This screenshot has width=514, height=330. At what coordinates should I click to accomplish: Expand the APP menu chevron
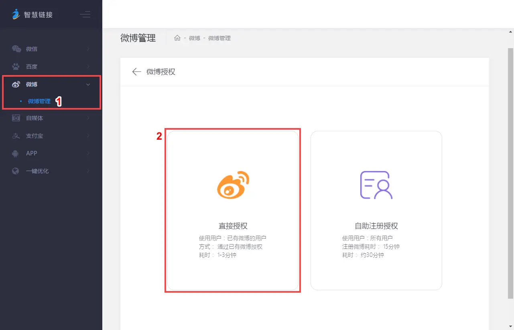coord(88,153)
